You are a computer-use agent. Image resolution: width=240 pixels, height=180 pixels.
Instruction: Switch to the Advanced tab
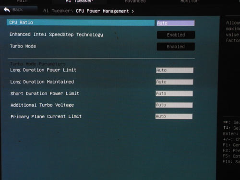coord(135,1)
